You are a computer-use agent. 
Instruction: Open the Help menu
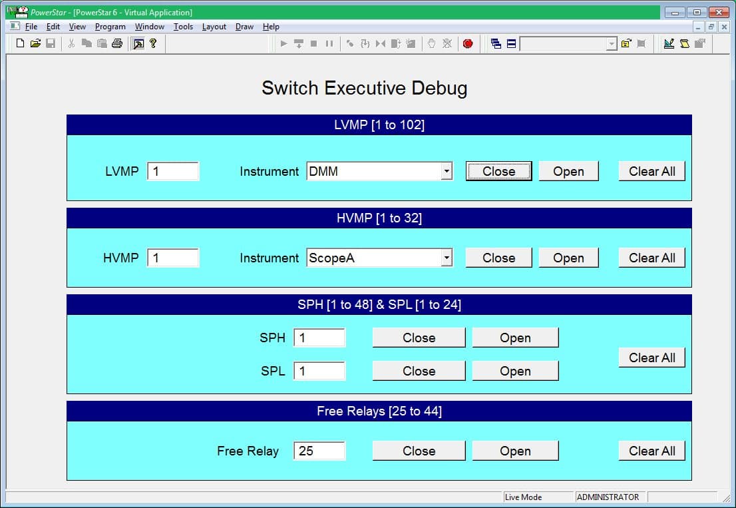pyautogui.click(x=271, y=26)
